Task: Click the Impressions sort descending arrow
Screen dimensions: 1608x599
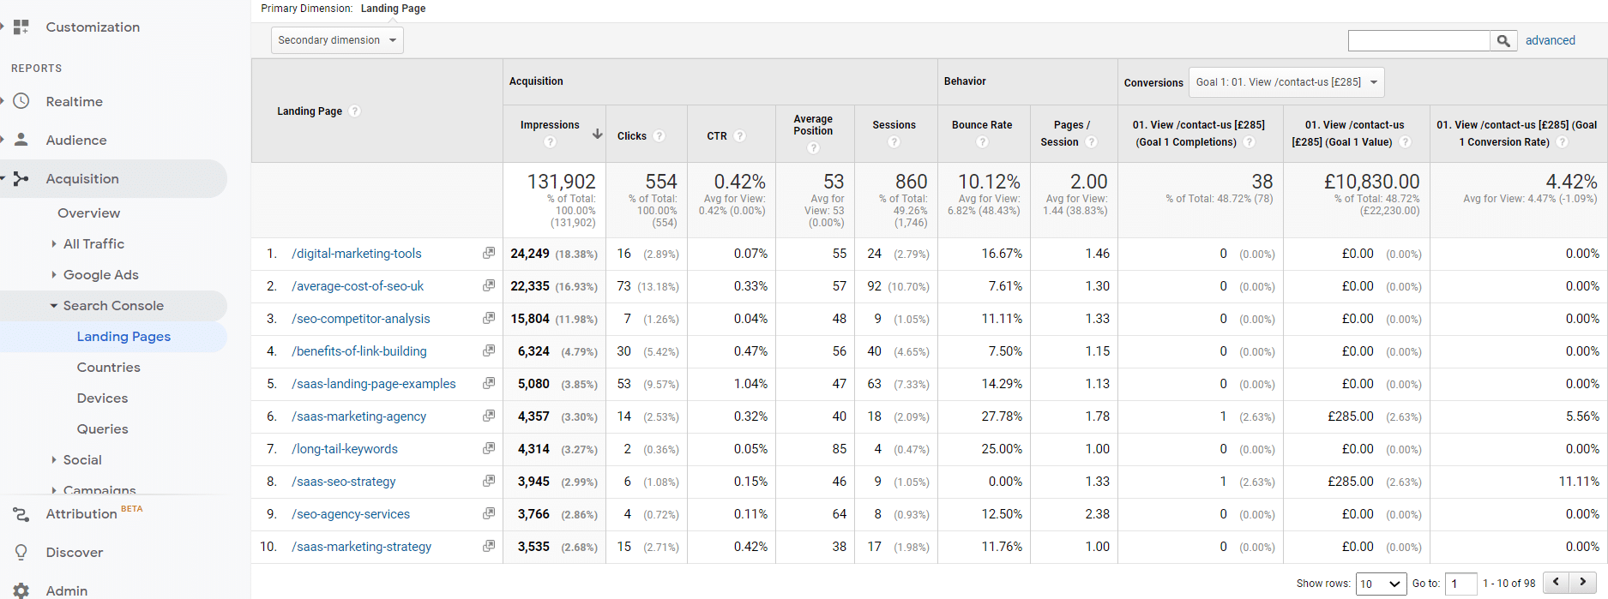Action: pyautogui.click(x=597, y=134)
